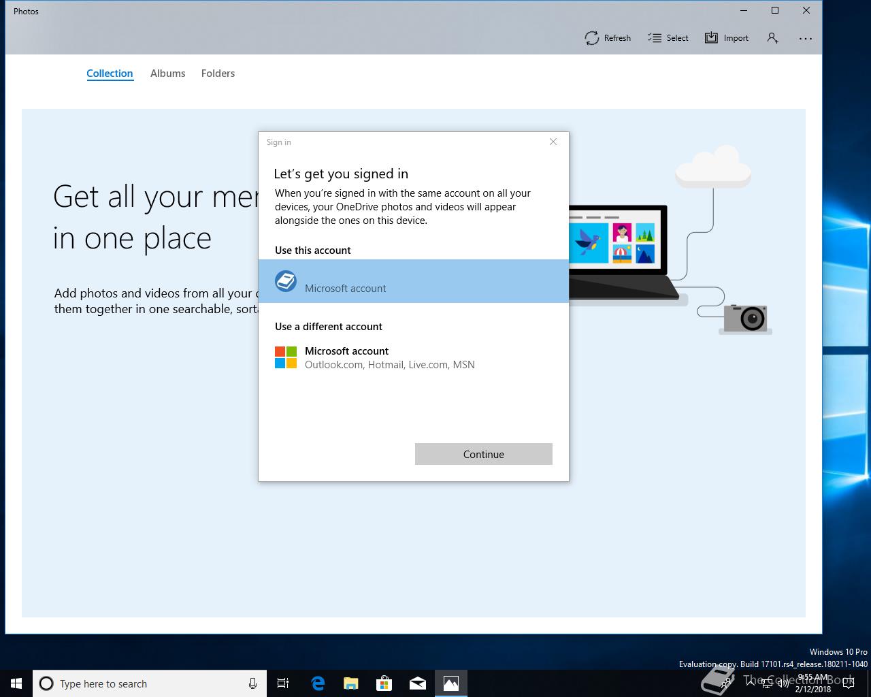This screenshot has width=871, height=697.
Task: Minimize the Photos window
Action: click(x=744, y=10)
